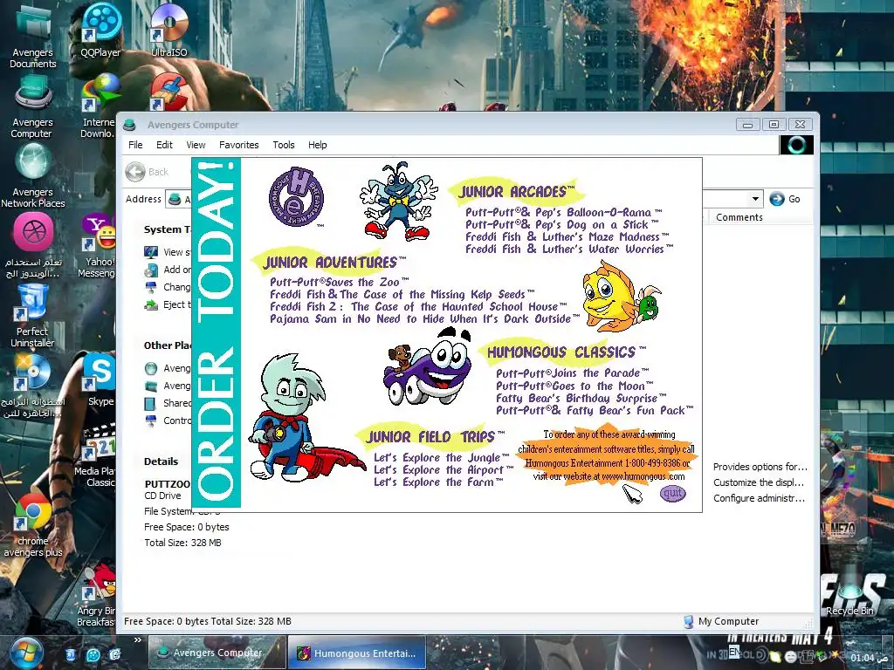Open the UltraISO desktop shortcut
The width and height of the screenshot is (894, 670).
click(x=169, y=31)
